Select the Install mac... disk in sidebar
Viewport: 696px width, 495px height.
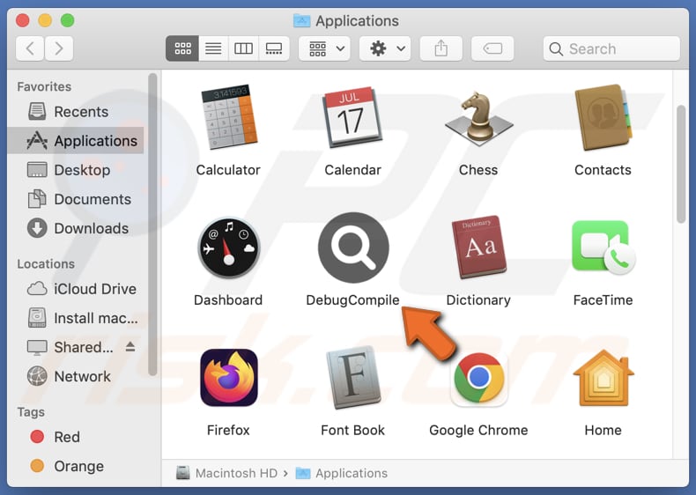tap(76, 318)
